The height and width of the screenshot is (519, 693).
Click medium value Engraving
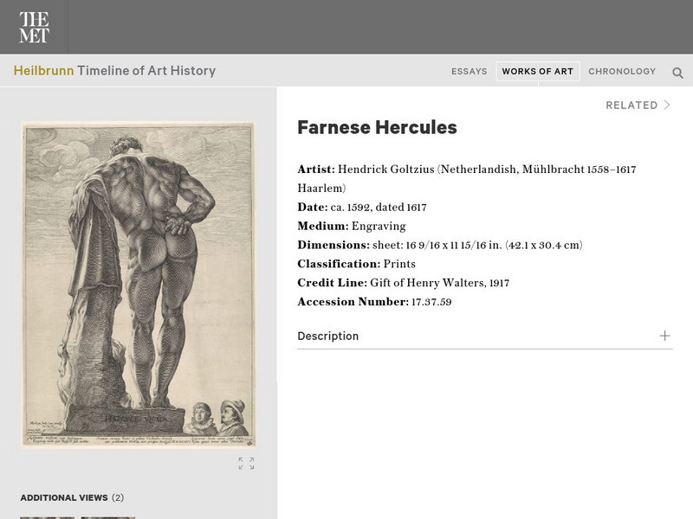(x=379, y=227)
